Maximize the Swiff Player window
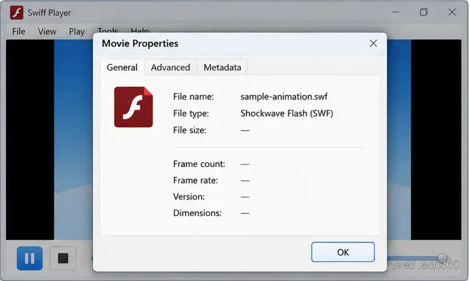This screenshot has height=281, width=470. pos(424,12)
